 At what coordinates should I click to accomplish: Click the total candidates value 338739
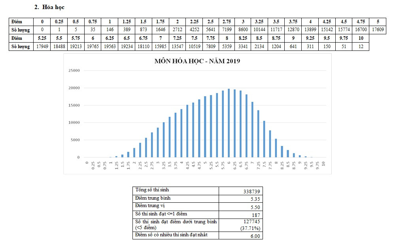tap(251, 191)
